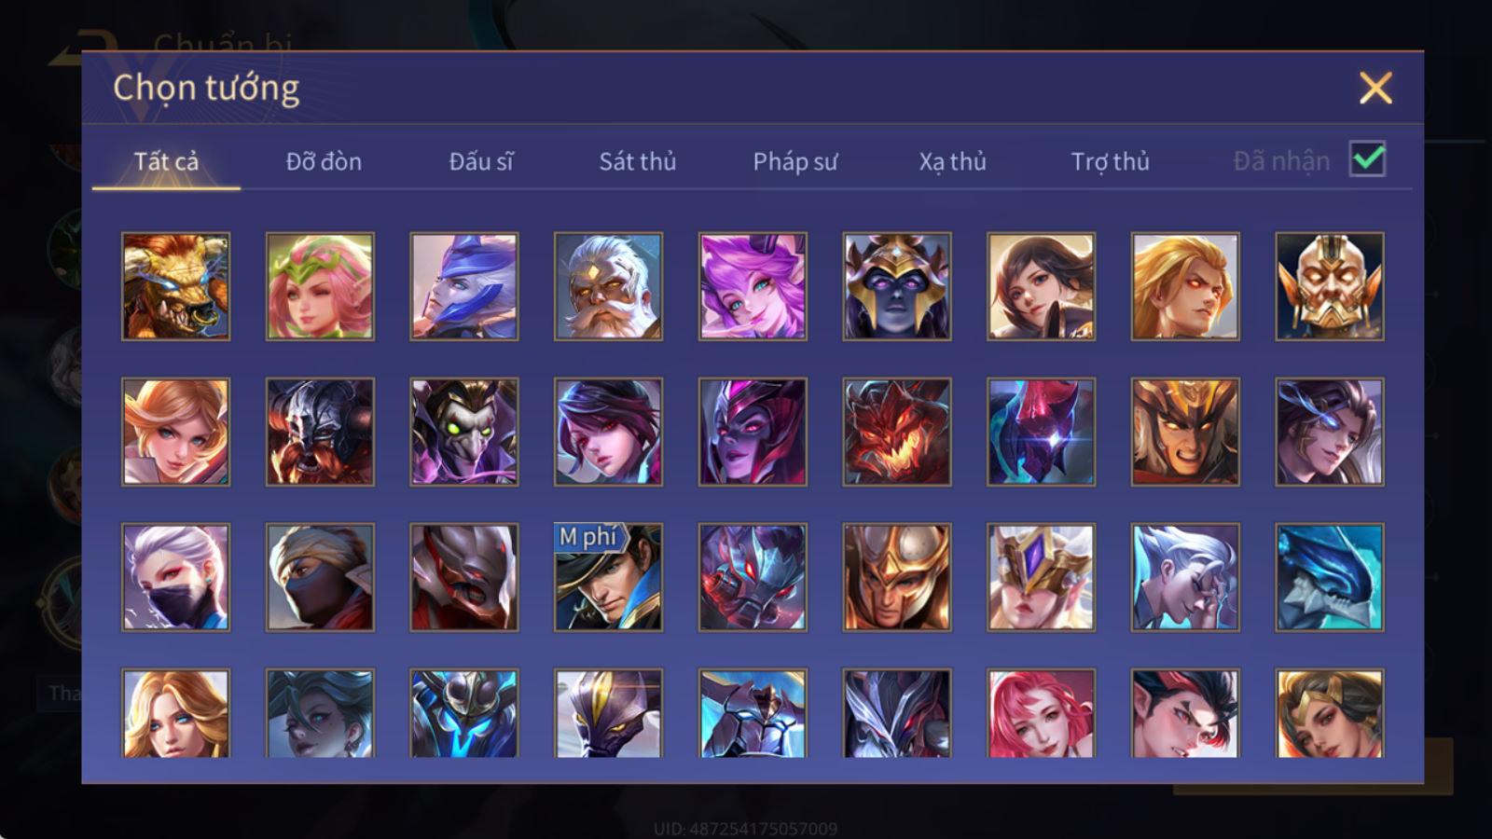Image resolution: width=1492 pixels, height=839 pixels.
Task: Select the white-haired masked ninja girl hero
Action: pyautogui.click(x=175, y=577)
